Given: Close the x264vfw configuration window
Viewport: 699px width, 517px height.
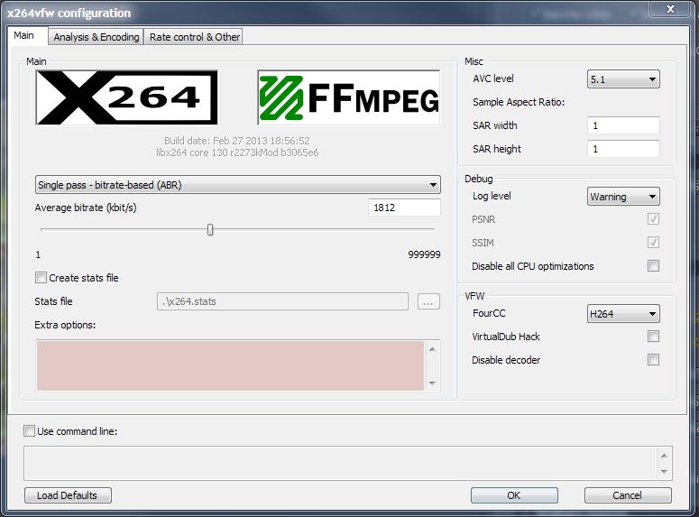Looking at the screenshot, I should 670,9.
